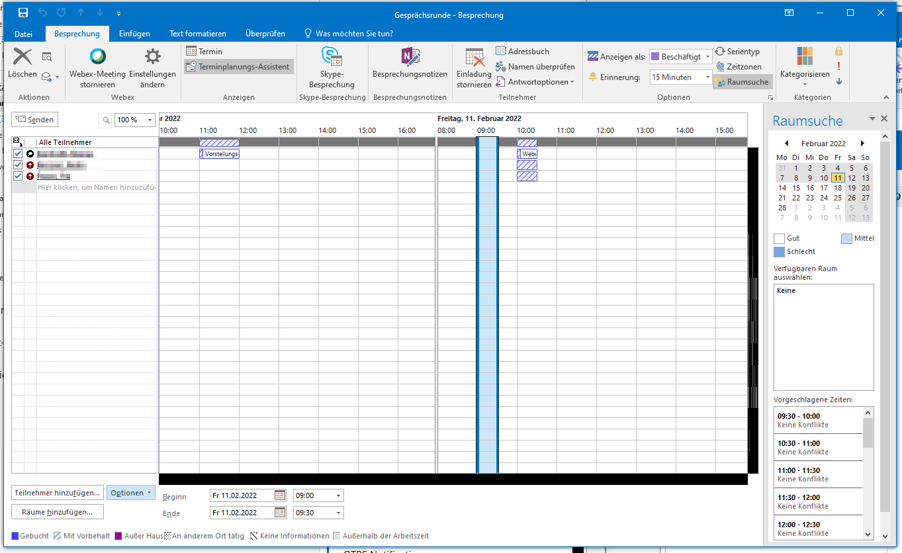Open the Beginn date calendar picker
The width and height of the screenshot is (902, 553).
point(279,495)
